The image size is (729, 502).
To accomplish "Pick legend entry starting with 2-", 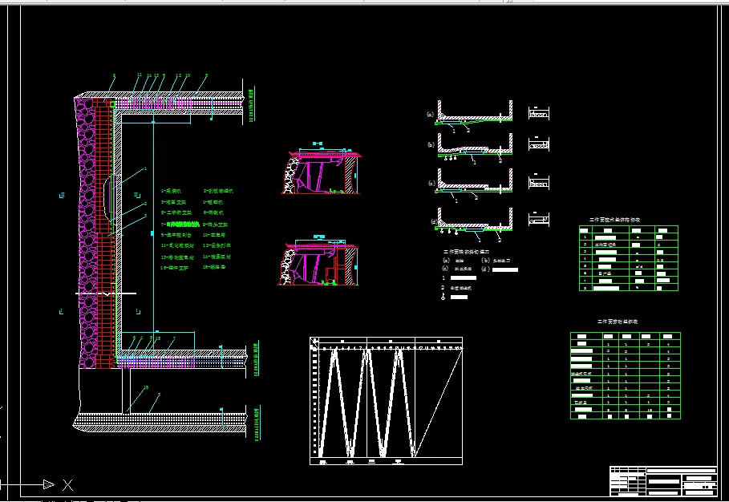I will tap(218, 191).
